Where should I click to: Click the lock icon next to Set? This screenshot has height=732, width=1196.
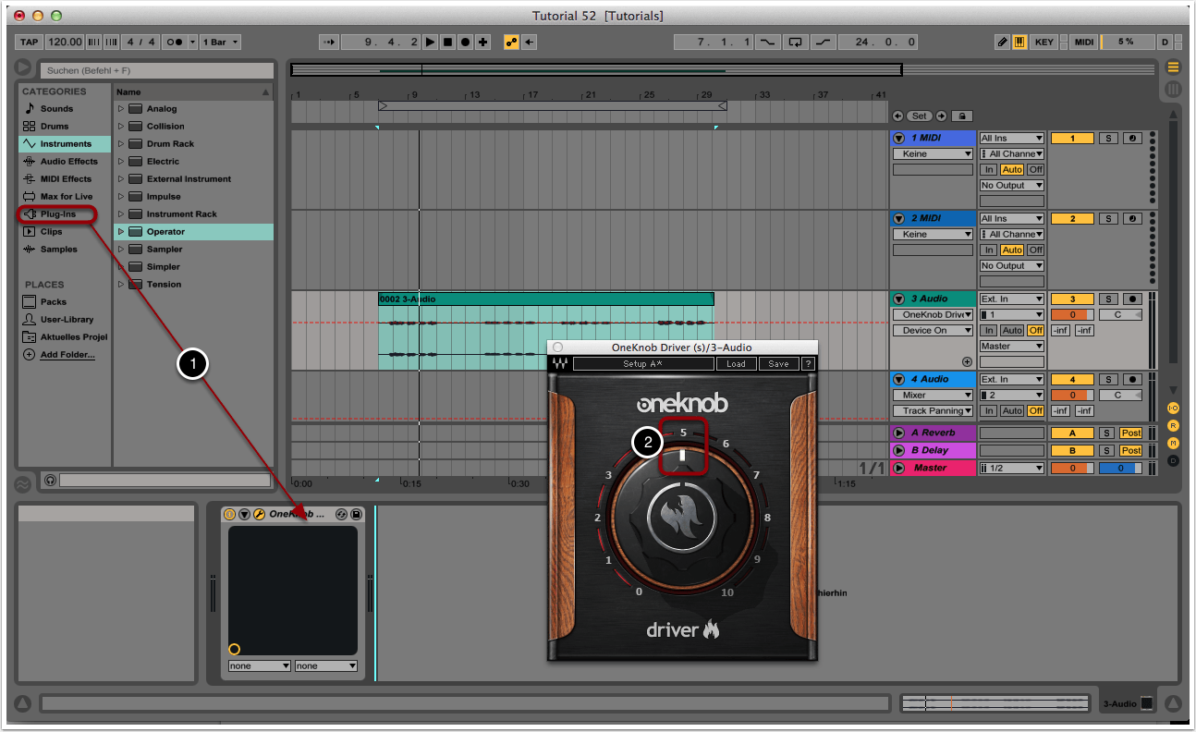(x=960, y=116)
